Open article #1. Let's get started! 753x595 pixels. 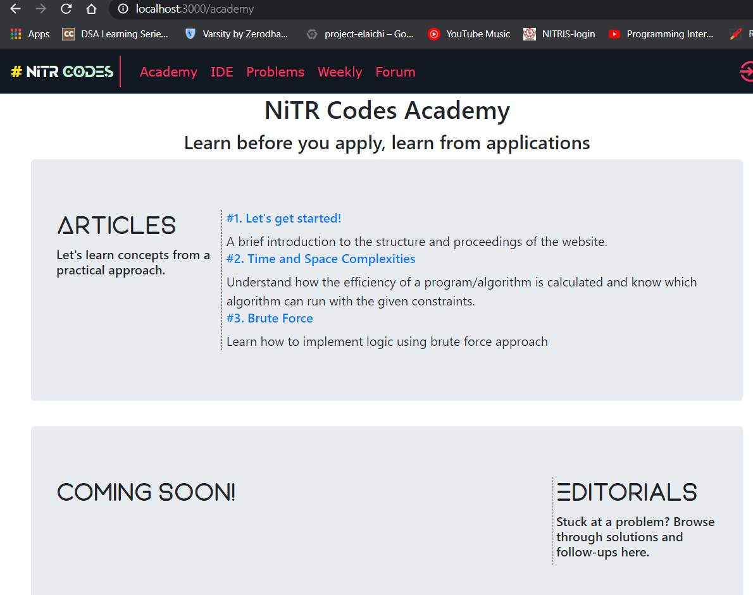coord(284,218)
